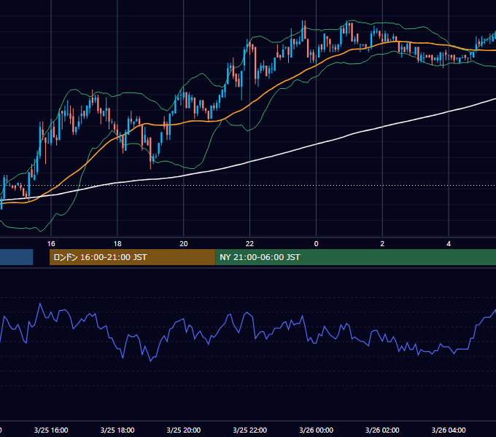Click the 3/26 00:00 date label
Screen dimensions: 496x437
[x=316, y=430]
